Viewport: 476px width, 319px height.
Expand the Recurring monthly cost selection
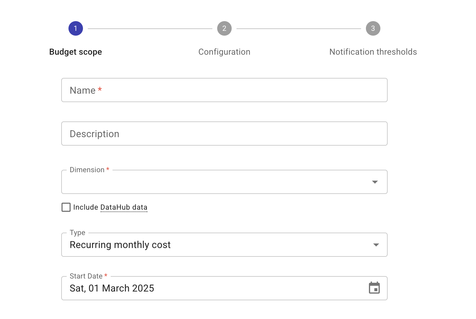pos(211,245)
